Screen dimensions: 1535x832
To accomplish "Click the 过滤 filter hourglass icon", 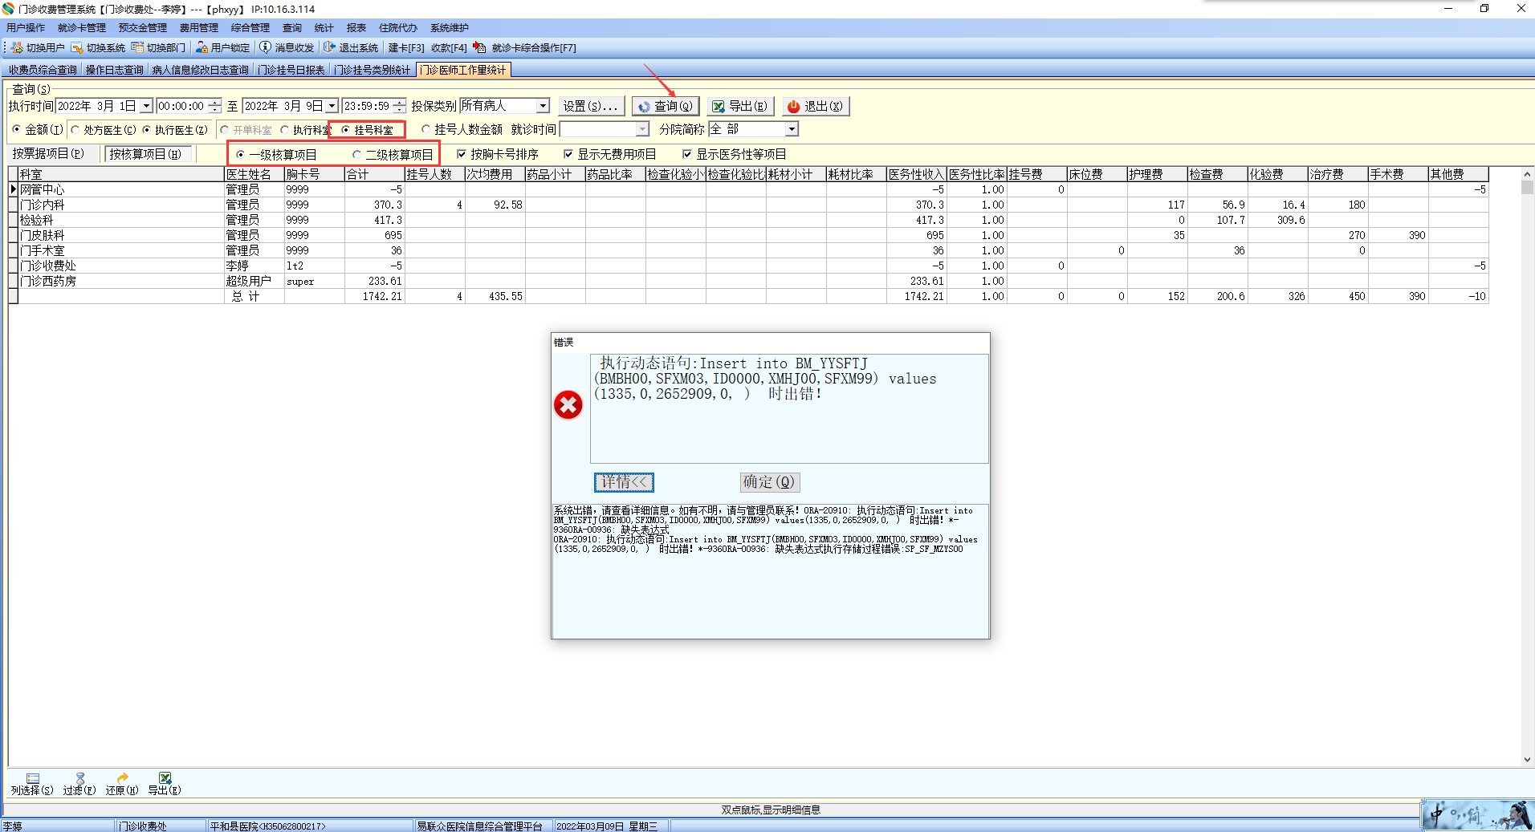I will coord(79,778).
